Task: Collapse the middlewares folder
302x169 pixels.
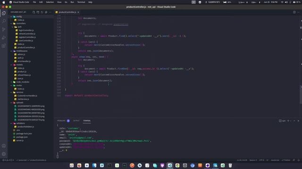Action: pos(22,51)
